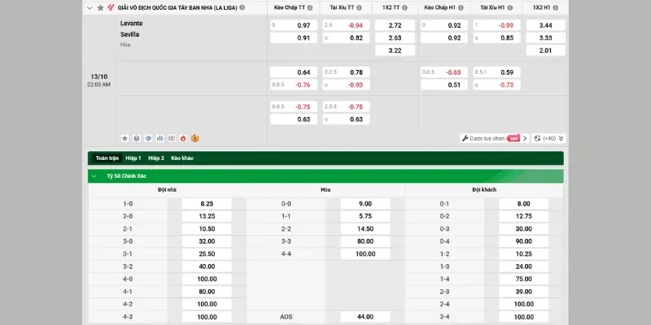The width and height of the screenshot is (651, 325).
Task: Show info for La Liga league title
Action: pyautogui.click(x=242, y=7)
